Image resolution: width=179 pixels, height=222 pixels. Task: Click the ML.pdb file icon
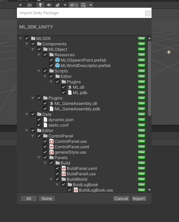coord(69,92)
